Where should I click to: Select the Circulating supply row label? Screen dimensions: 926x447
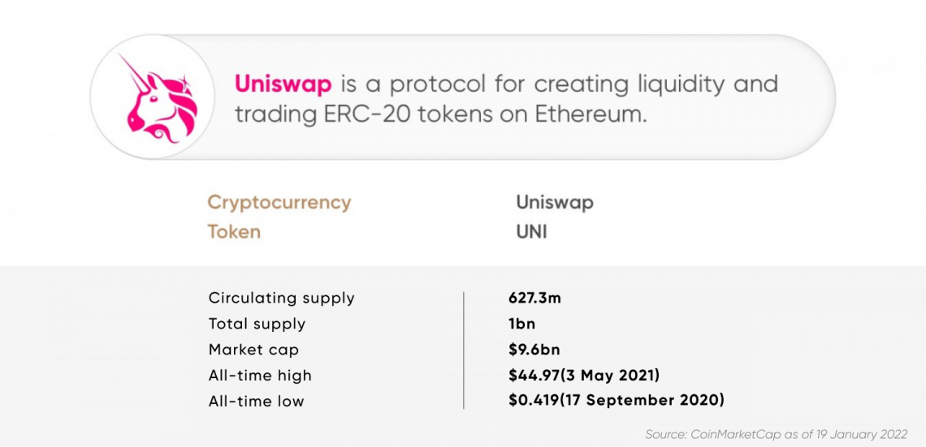point(282,299)
